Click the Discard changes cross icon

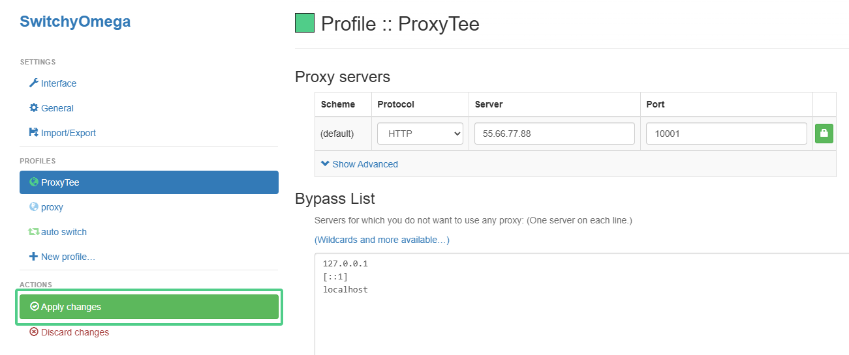point(34,332)
